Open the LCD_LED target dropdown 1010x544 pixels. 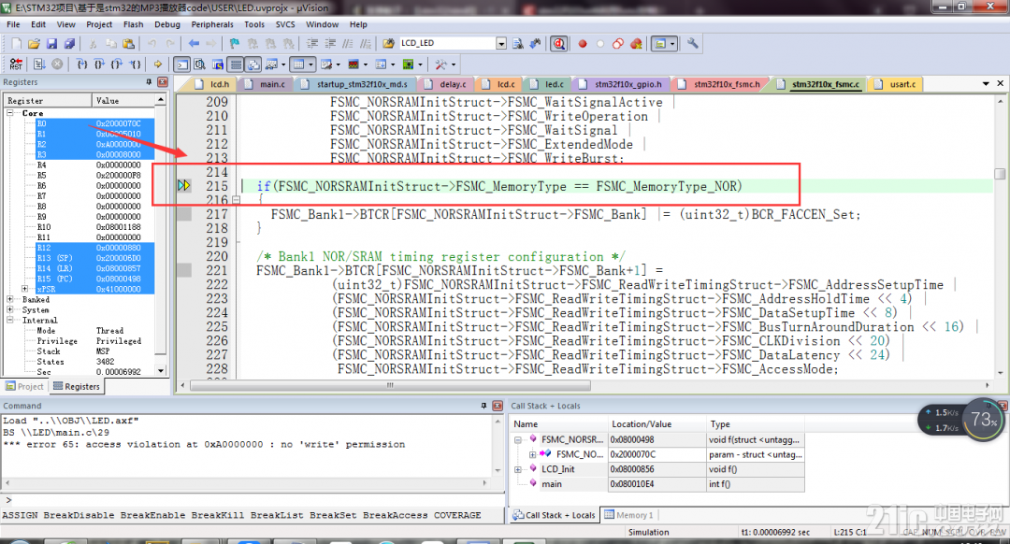click(x=501, y=43)
